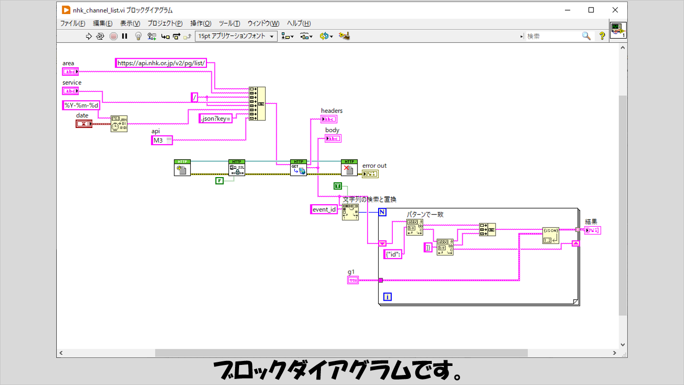This screenshot has width=684, height=385.
Task: Open the ツール(T) menu
Action: 230,24
